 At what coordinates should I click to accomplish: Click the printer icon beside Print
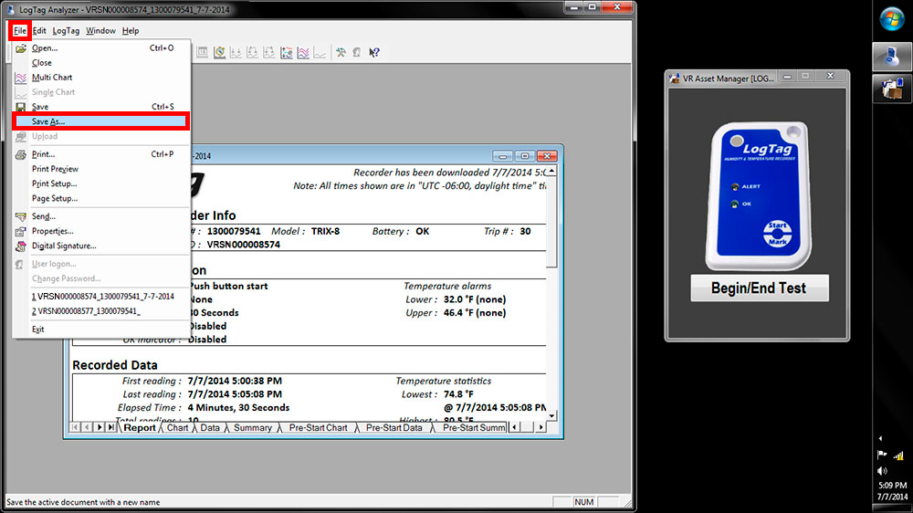tap(21, 154)
